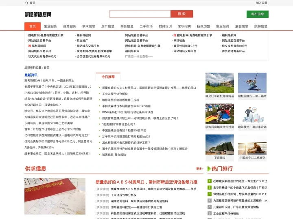Click 软文代发布每条0.05元 link
293x219 pixels.
click(42, 56)
